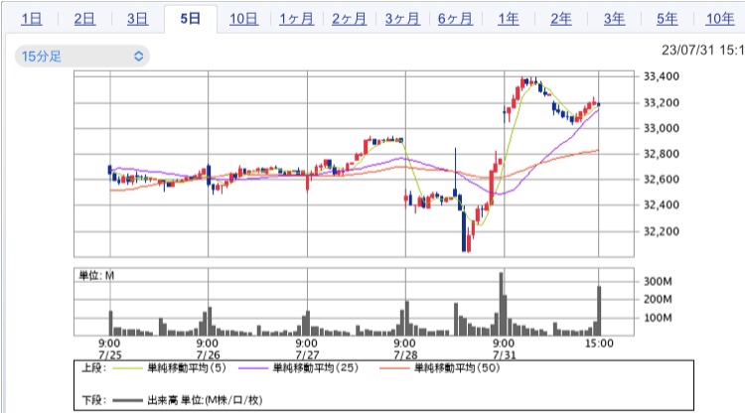Screen dimensions: 745x413
Task: Click the green 単純移動平均(5) legend line
Action: tap(127, 368)
